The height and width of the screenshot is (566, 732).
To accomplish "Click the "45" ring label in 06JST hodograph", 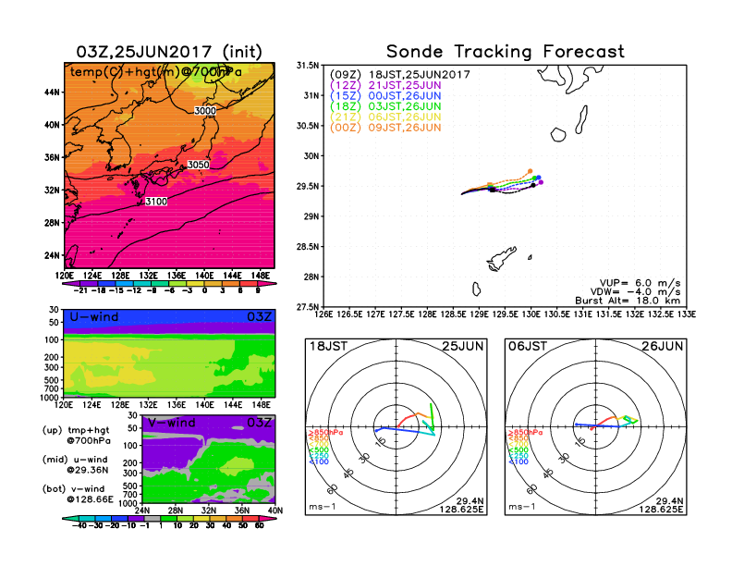I will click(548, 474).
